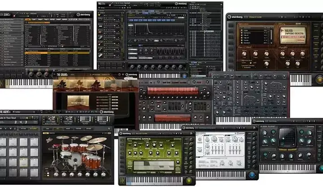Click a key on the Dark Planet keyboard
Image resolution: width=323 pixels, height=187 pixels.
288,168
